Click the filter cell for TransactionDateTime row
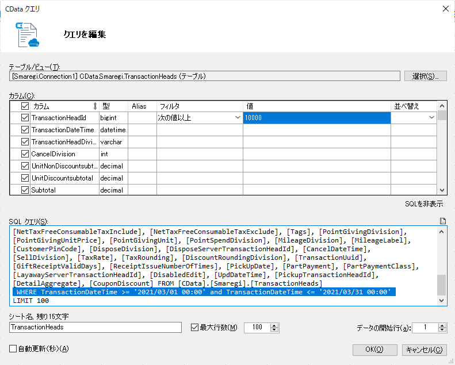The width and height of the screenshot is (455, 365). point(200,129)
